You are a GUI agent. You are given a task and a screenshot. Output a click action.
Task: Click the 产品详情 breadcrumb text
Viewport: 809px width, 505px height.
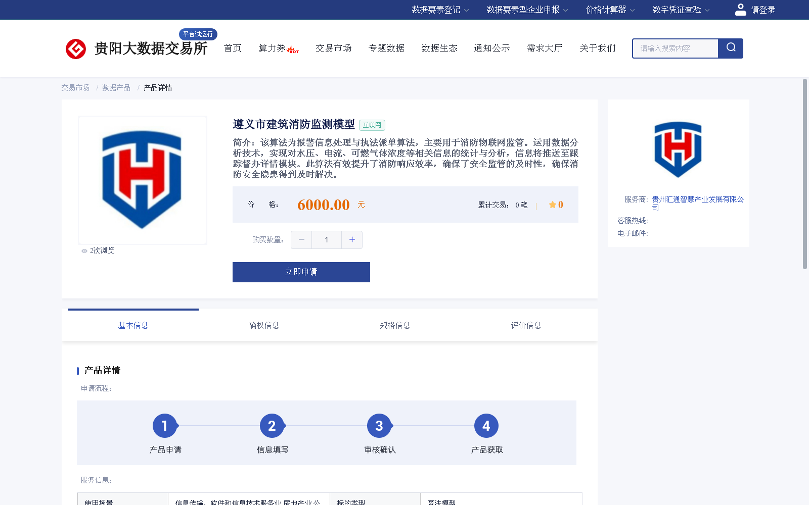pyautogui.click(x=158, y=88)
